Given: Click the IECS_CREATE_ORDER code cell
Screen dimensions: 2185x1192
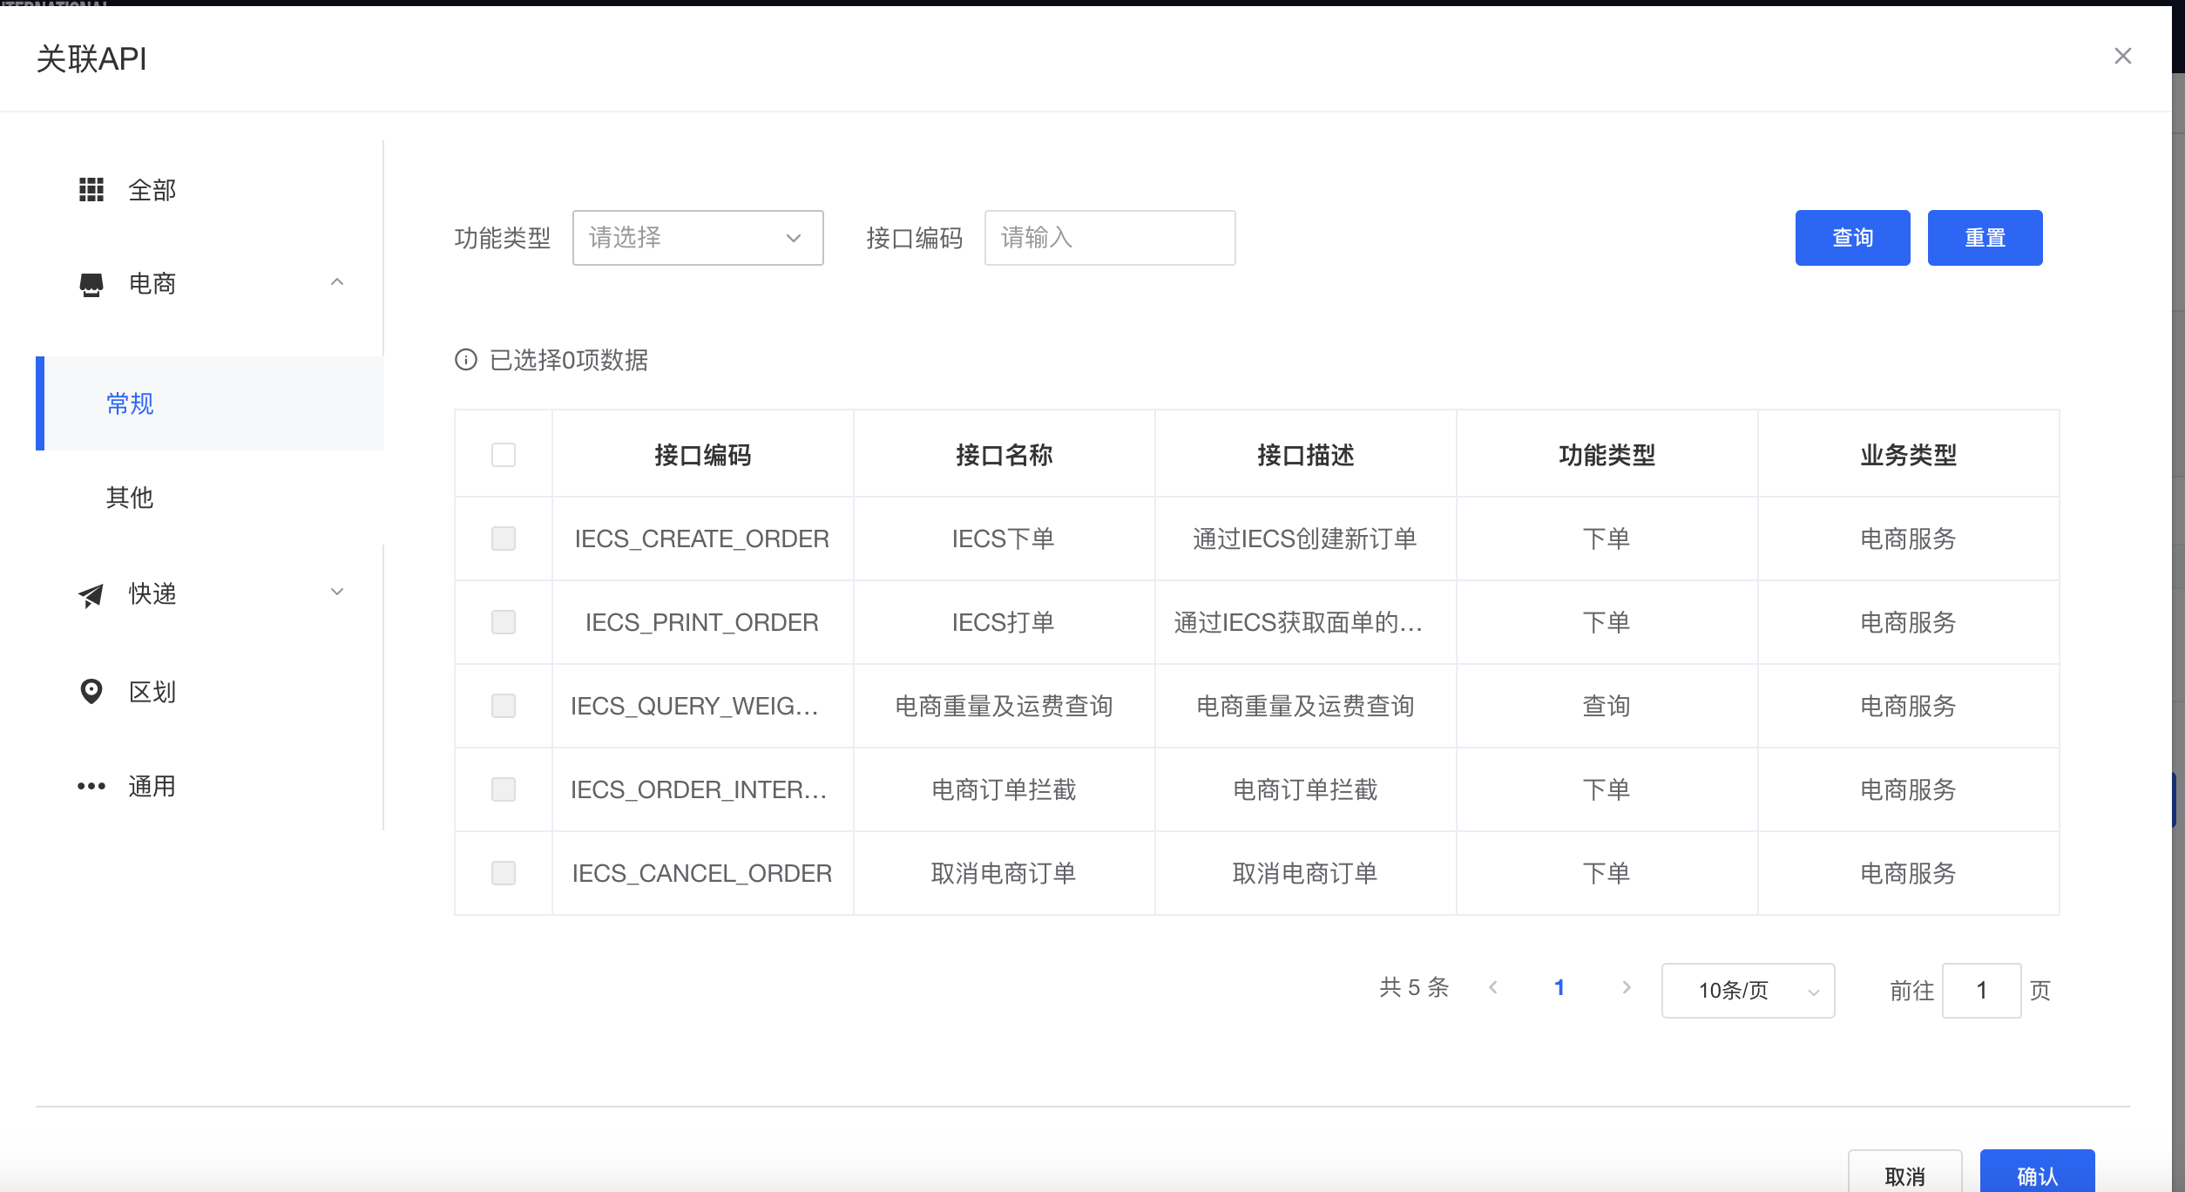Looking at the screenshot, I should click(702, 538).
